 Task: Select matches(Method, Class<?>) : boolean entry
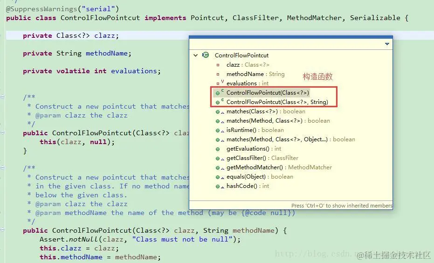(278, 121)
